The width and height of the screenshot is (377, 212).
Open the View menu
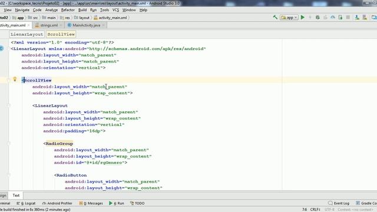(x=8, y=10)
